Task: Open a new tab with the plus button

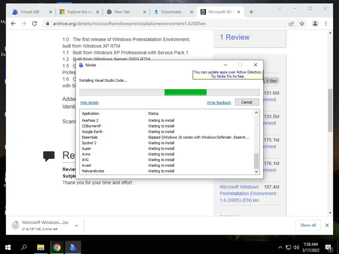Action: (251, 12)
